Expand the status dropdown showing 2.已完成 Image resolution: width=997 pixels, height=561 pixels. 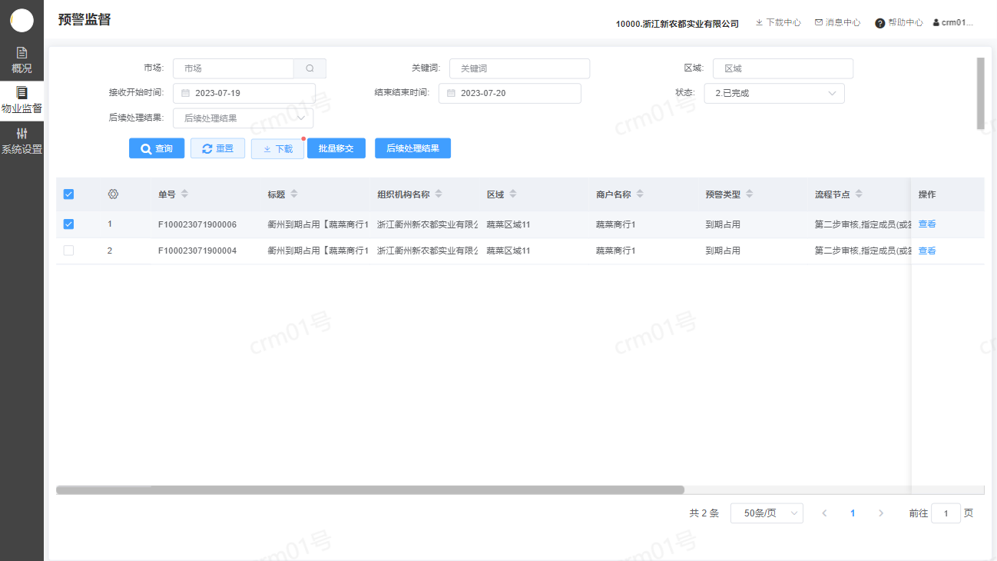(x=773, y=94)
